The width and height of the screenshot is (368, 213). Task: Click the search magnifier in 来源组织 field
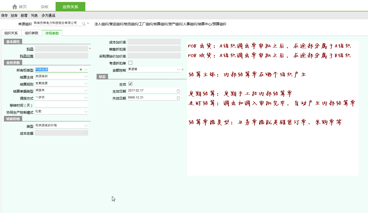coord(83,24)
